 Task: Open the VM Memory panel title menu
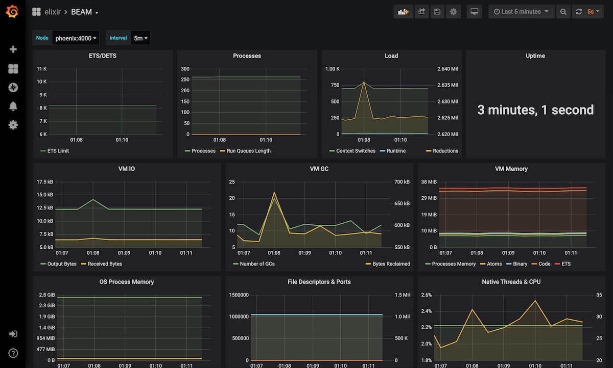511,169
